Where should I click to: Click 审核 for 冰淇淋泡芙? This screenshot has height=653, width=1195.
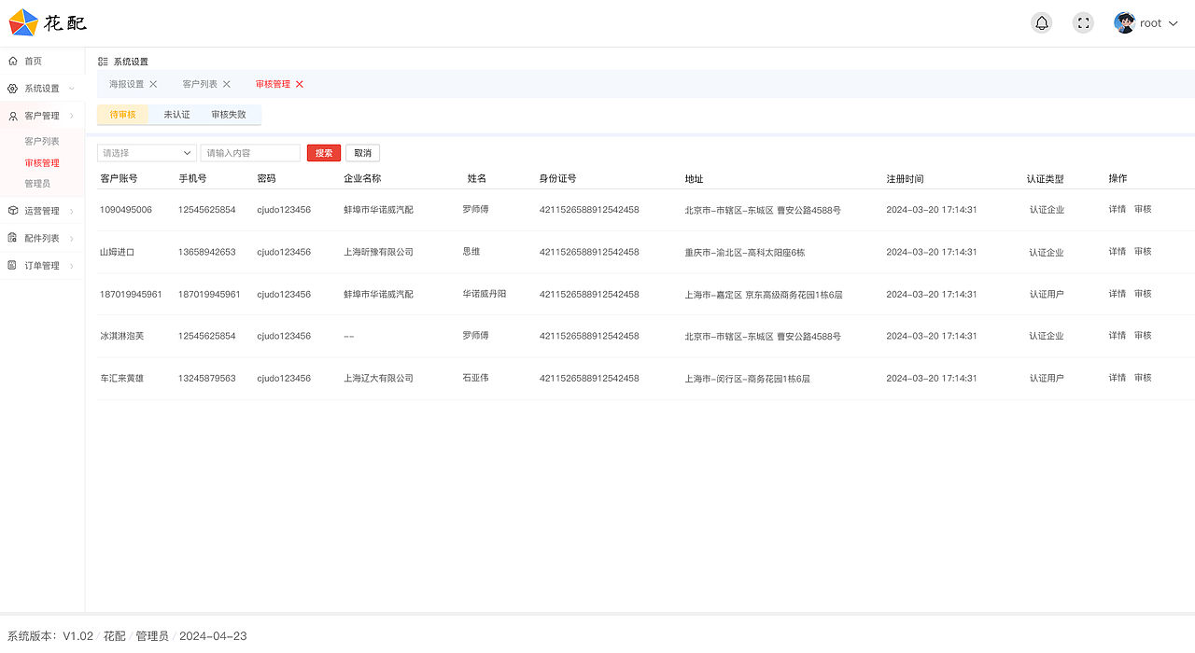pos(1143,335)
